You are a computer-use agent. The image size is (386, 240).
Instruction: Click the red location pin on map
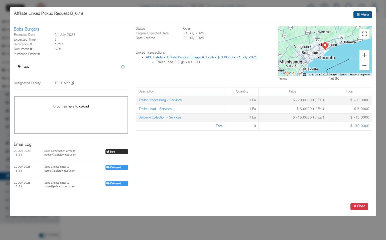(x=325, y=46)
